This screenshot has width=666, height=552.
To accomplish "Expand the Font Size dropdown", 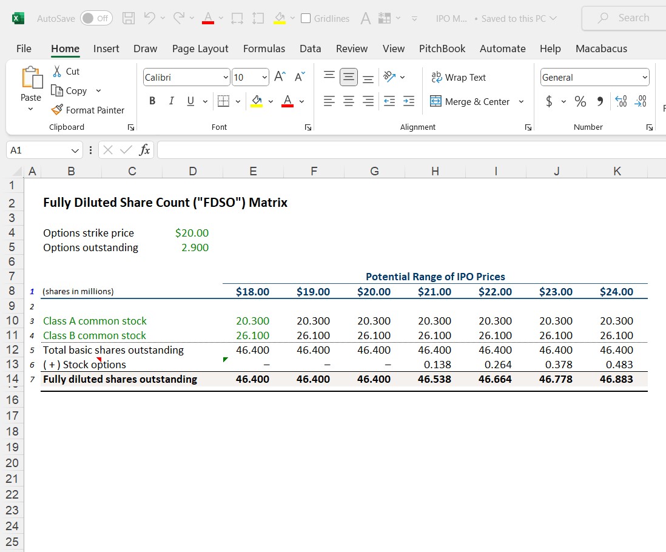I will pos(263,77).
